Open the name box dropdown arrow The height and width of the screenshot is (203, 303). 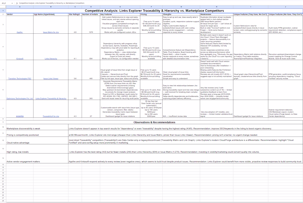coord(12,3)
